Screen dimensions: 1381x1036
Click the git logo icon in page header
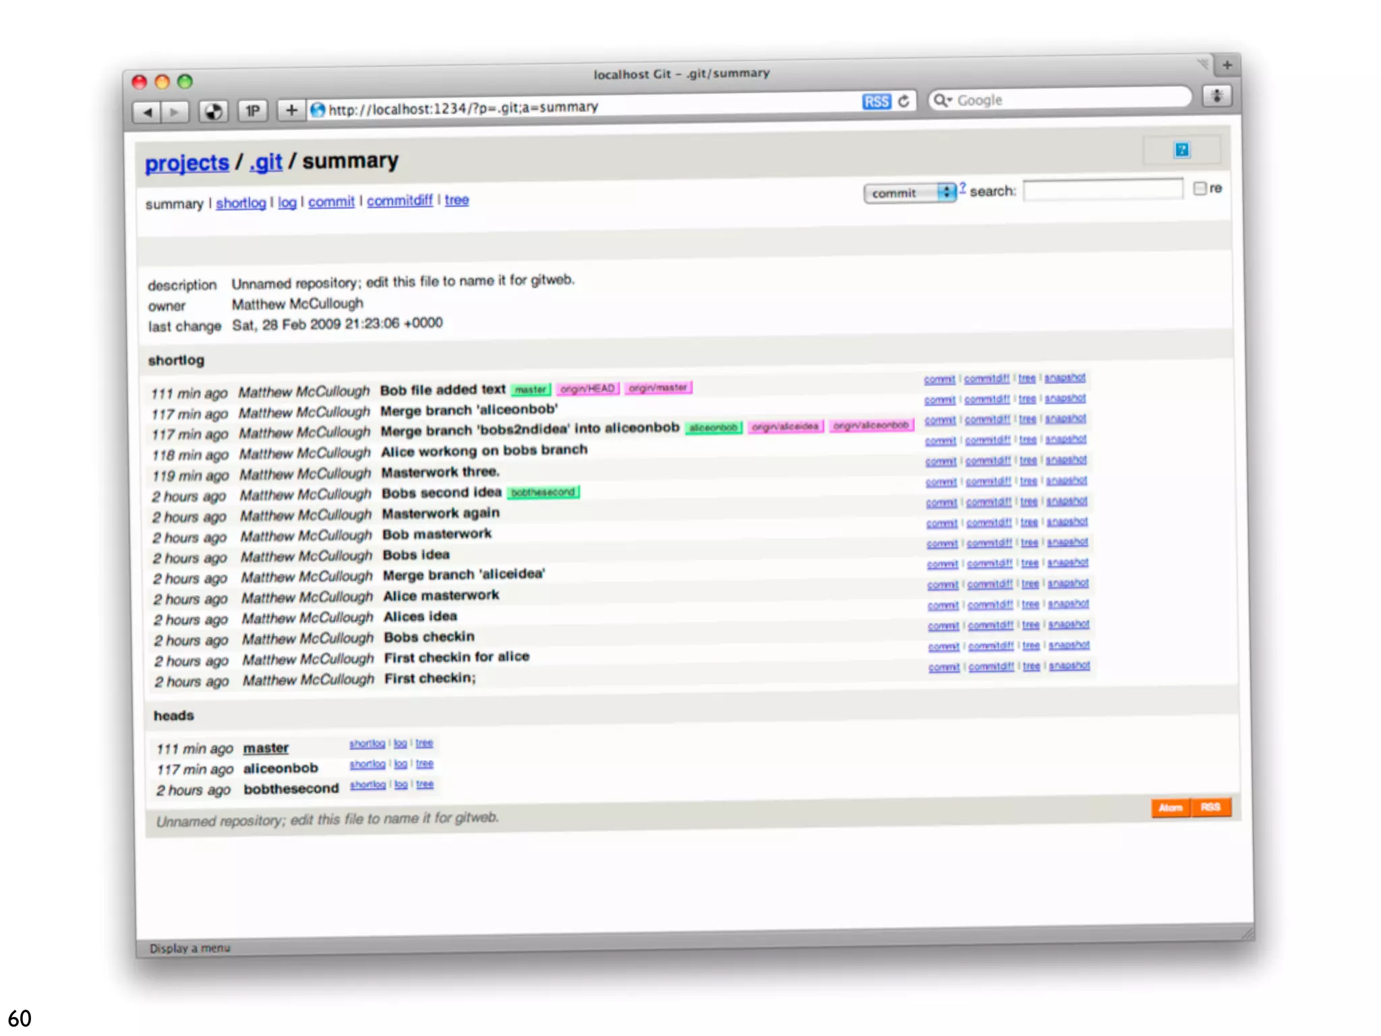pos(1181,150)
